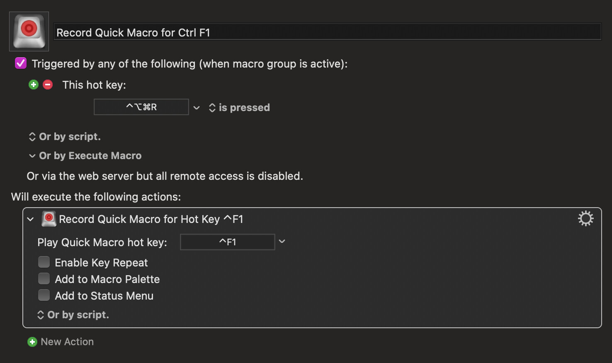Click the green plus add trigger icon

tap(34, 85)
